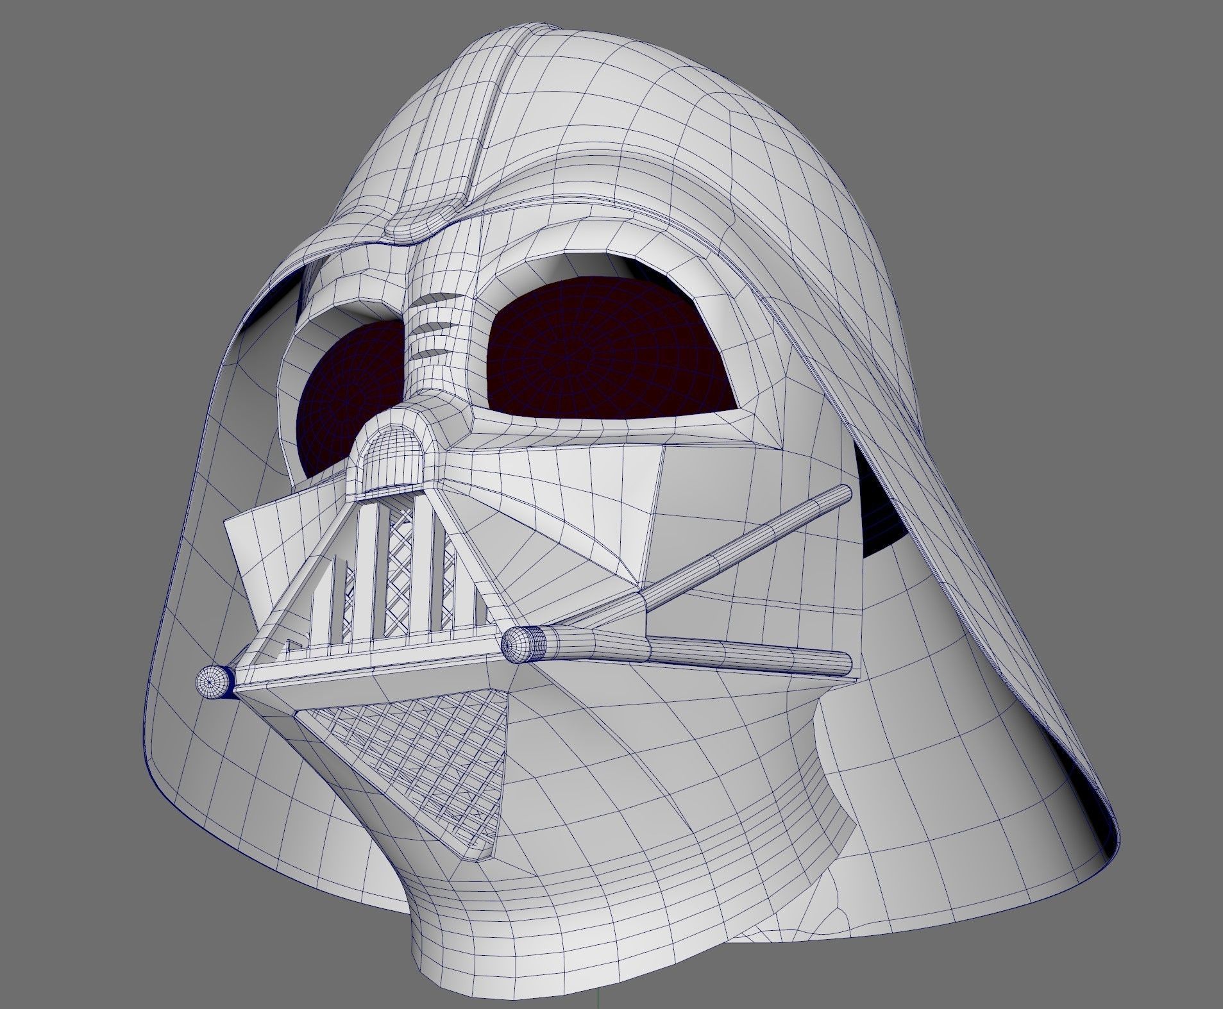Select the round tusk cap at the mouth's left corner
Image resolution: width=1223 pixels, height=1009 pixels.
point(215,681)
